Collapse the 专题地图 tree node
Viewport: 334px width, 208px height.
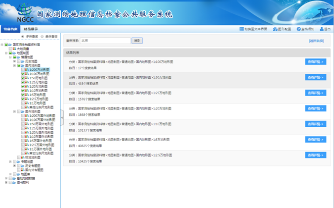coord(10,161)
